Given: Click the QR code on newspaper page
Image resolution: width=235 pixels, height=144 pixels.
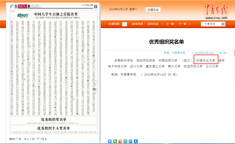Looking at the screenshot, I should pos(96,6).
